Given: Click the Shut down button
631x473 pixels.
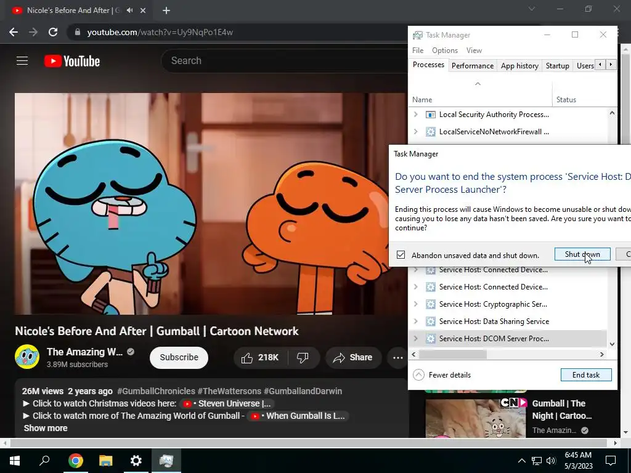Looking at the screenshot, I should [582, 254].
